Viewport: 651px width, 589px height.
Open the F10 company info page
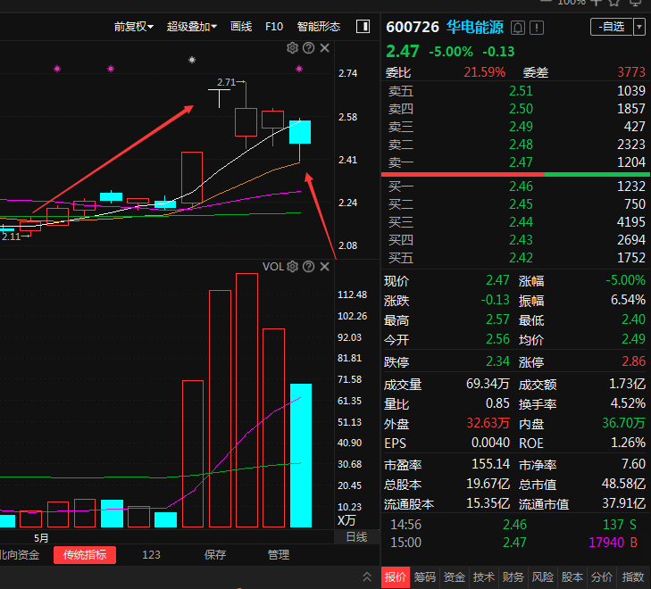[274, 27]
